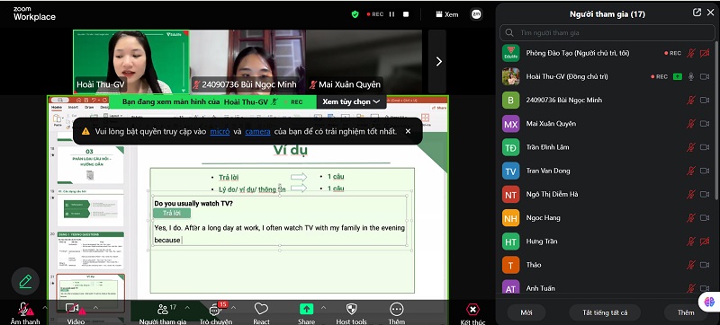Click the green encryption shield icon
The height and width of the screenshot is (325, 720).
[x=355, y=14]
